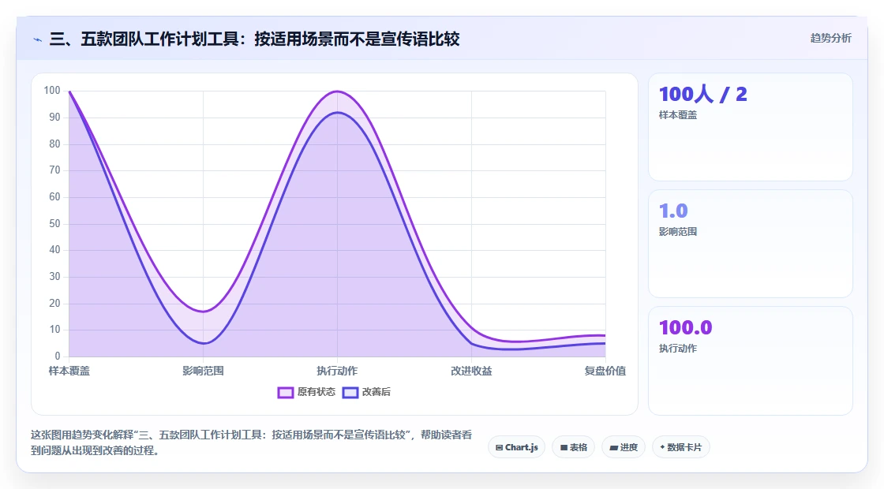Click the chart description paragraph text
The width and height of the screenshot is (884, 489).
252,442
